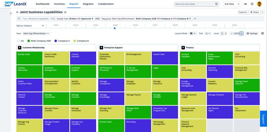The image size is (267, 132).
Task: Open the Inbound Contact tile
Action: click(x=29, y=98)
